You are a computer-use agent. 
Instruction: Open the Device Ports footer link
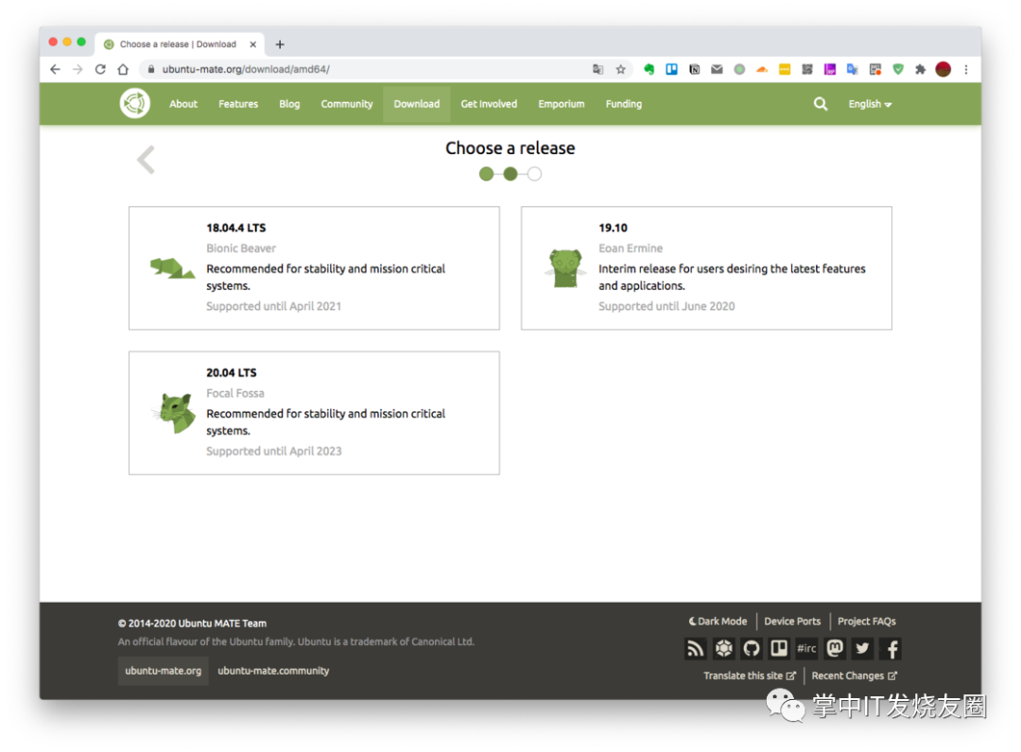(x=792, y=622)
